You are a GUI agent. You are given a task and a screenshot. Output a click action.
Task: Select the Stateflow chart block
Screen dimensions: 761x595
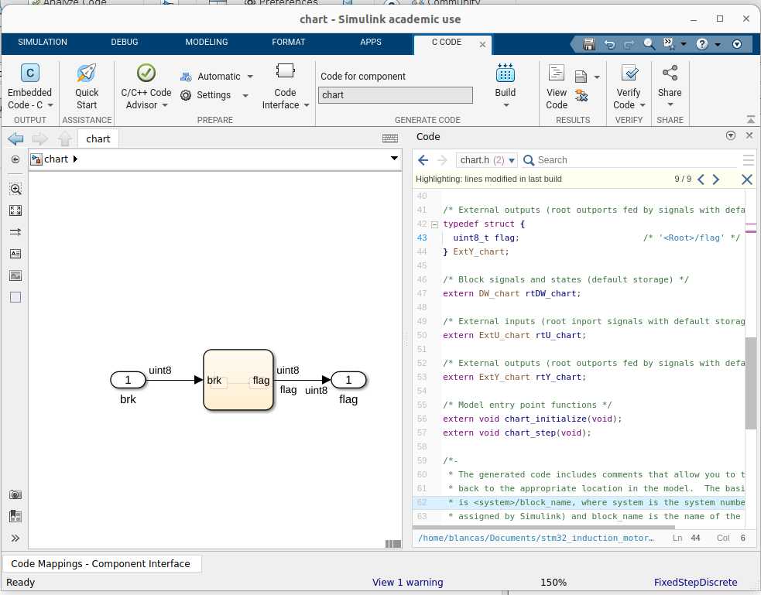[238, 380]
